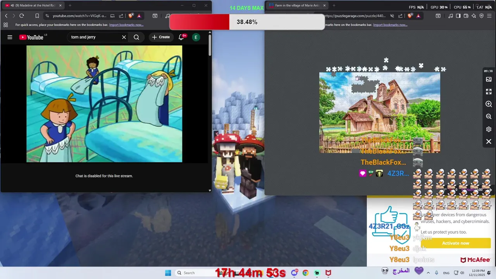
Task: Click the youtube.com address bar URL
Action: pos(79,16)
